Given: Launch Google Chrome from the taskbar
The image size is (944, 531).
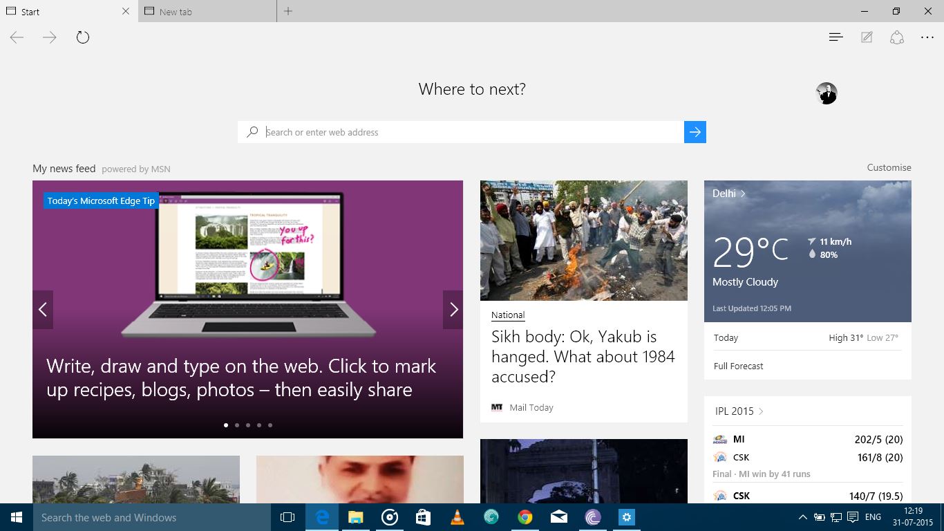Looking at the screenshot, I should [x=525, y=516].
